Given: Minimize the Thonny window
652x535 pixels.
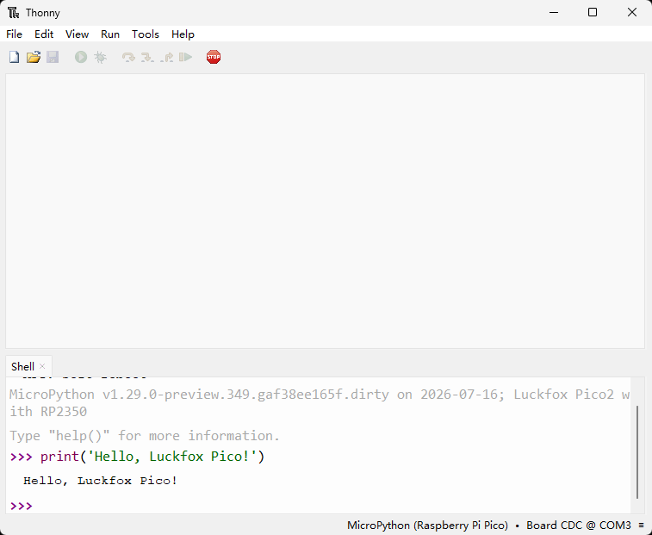Looking at the screenshot, I should click(x=554, y=12).
